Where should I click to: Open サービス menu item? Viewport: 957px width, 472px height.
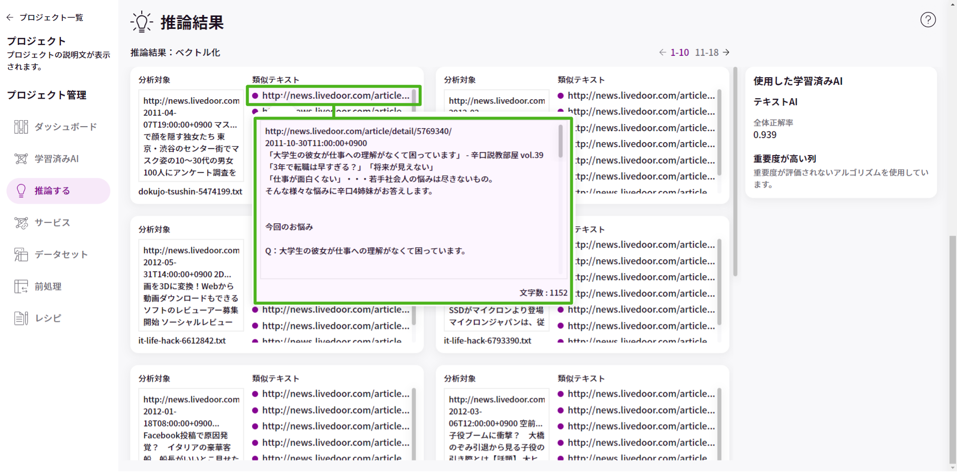[58, 223]
